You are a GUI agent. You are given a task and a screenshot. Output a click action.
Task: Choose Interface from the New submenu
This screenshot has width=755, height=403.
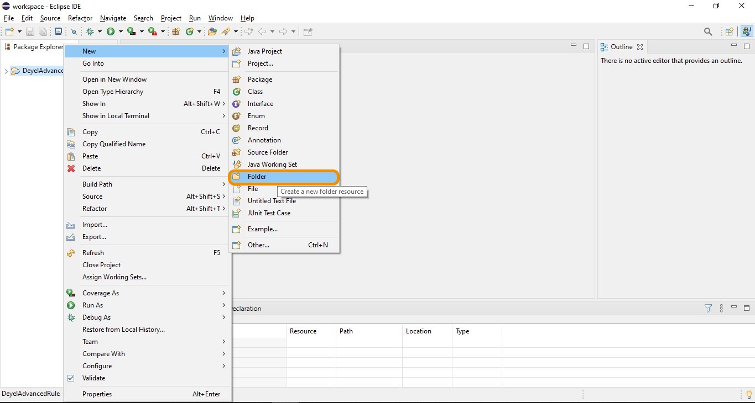[x=284, y=104]
